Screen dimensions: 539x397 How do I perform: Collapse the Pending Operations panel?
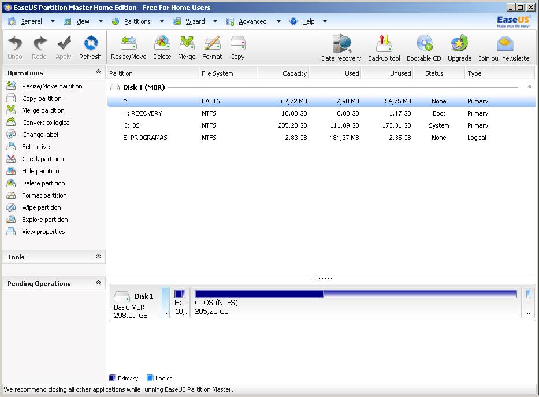(98, 283)
